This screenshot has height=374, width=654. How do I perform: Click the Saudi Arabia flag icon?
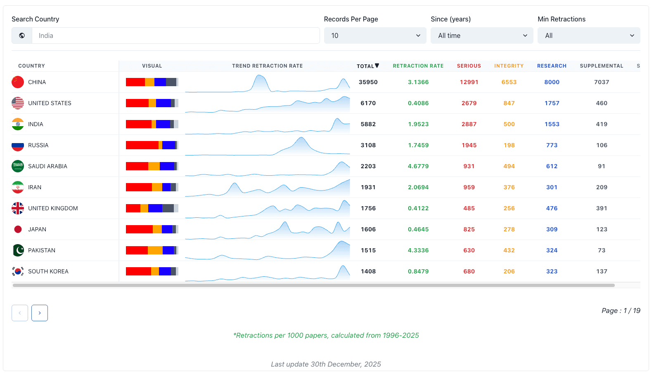(18, 166)
